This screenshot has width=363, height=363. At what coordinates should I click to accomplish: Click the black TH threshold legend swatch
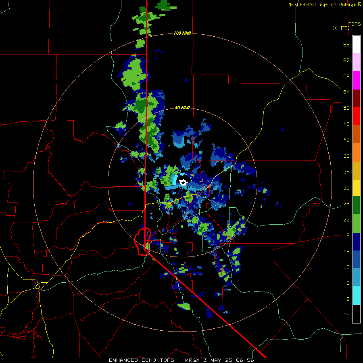(x=356, y=314)
